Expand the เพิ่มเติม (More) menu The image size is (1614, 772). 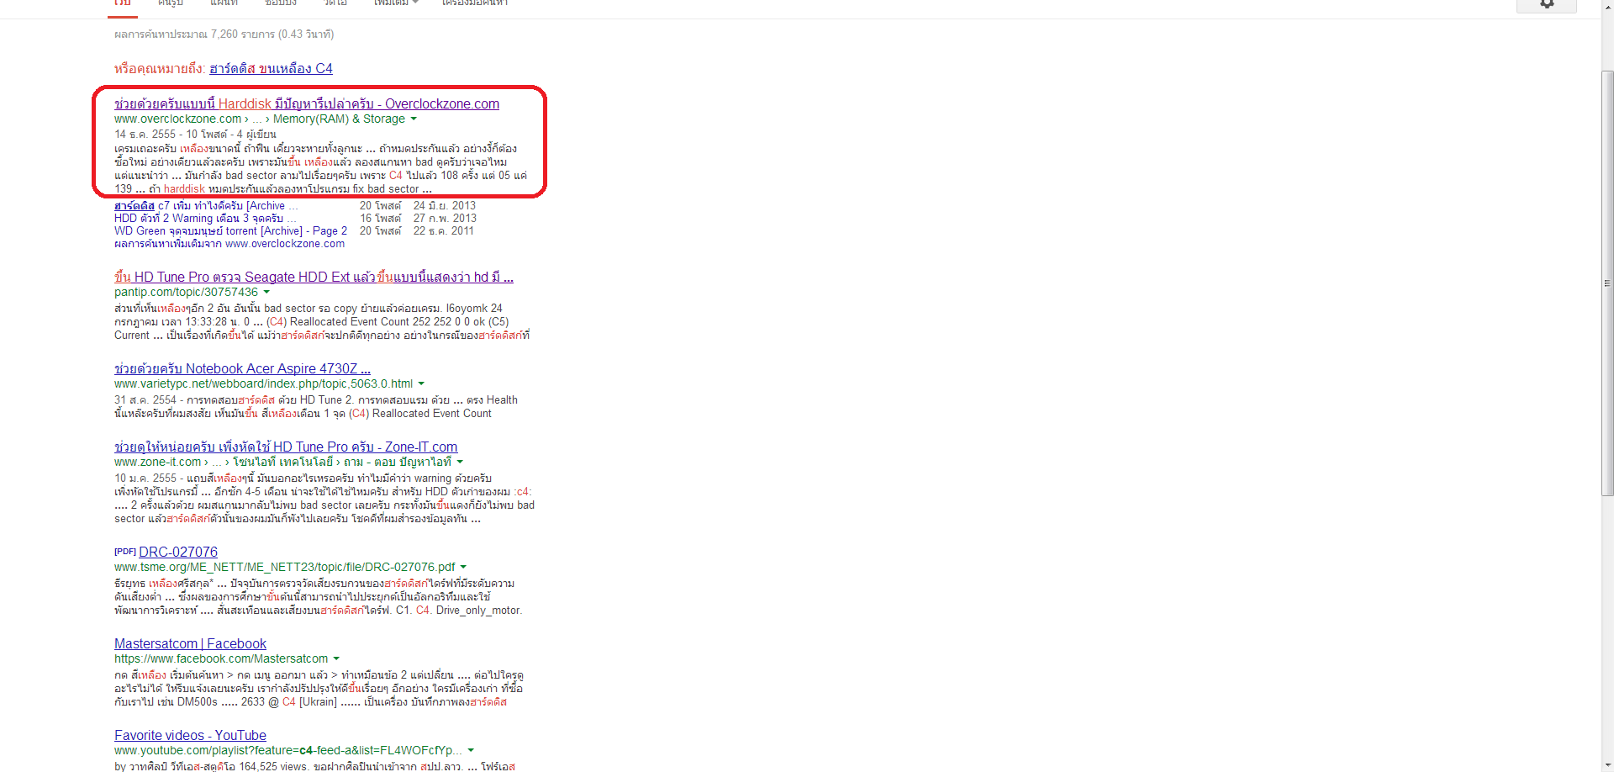396,3
